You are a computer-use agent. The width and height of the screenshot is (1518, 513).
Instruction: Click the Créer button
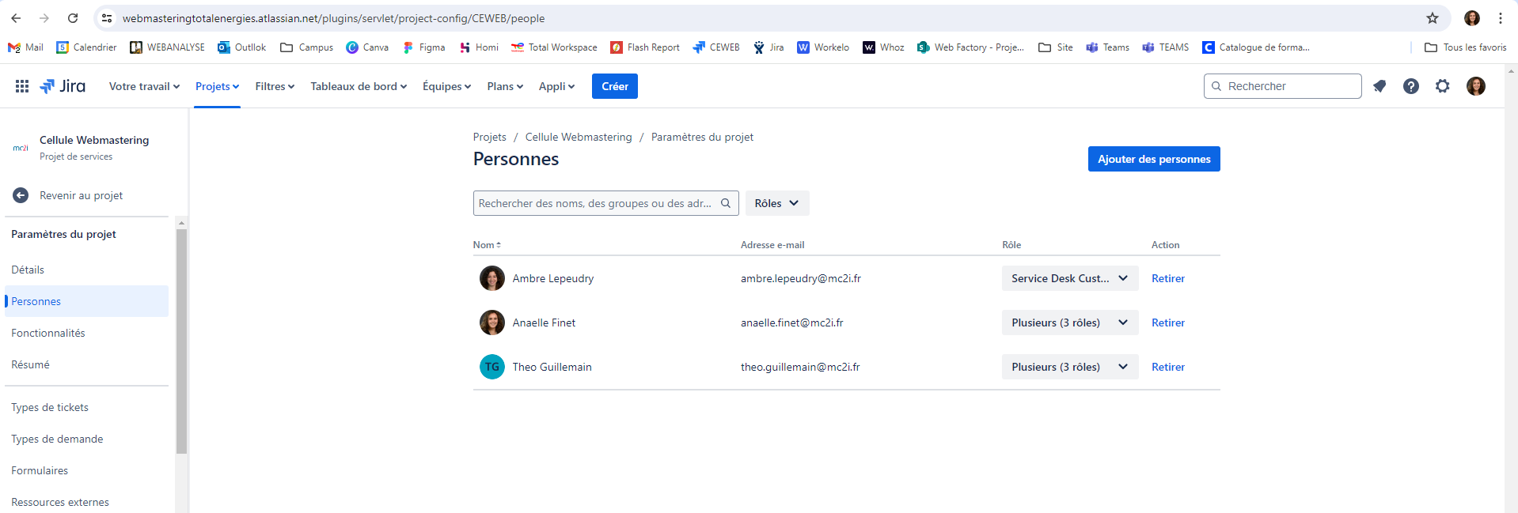pyautogui.click(x=615, y=86)
